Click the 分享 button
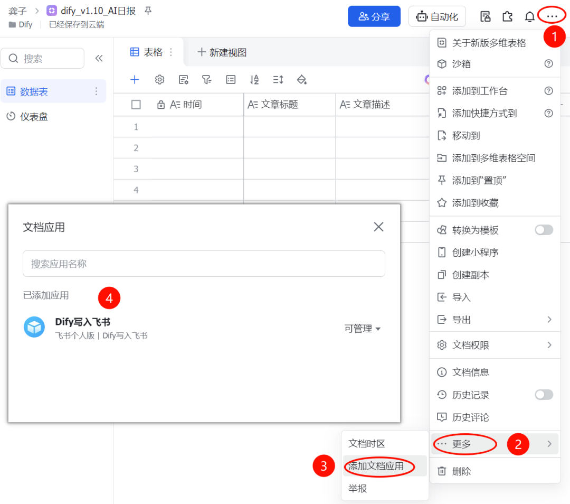This screenshot has width=570, height=504. [x=374, y=16]
